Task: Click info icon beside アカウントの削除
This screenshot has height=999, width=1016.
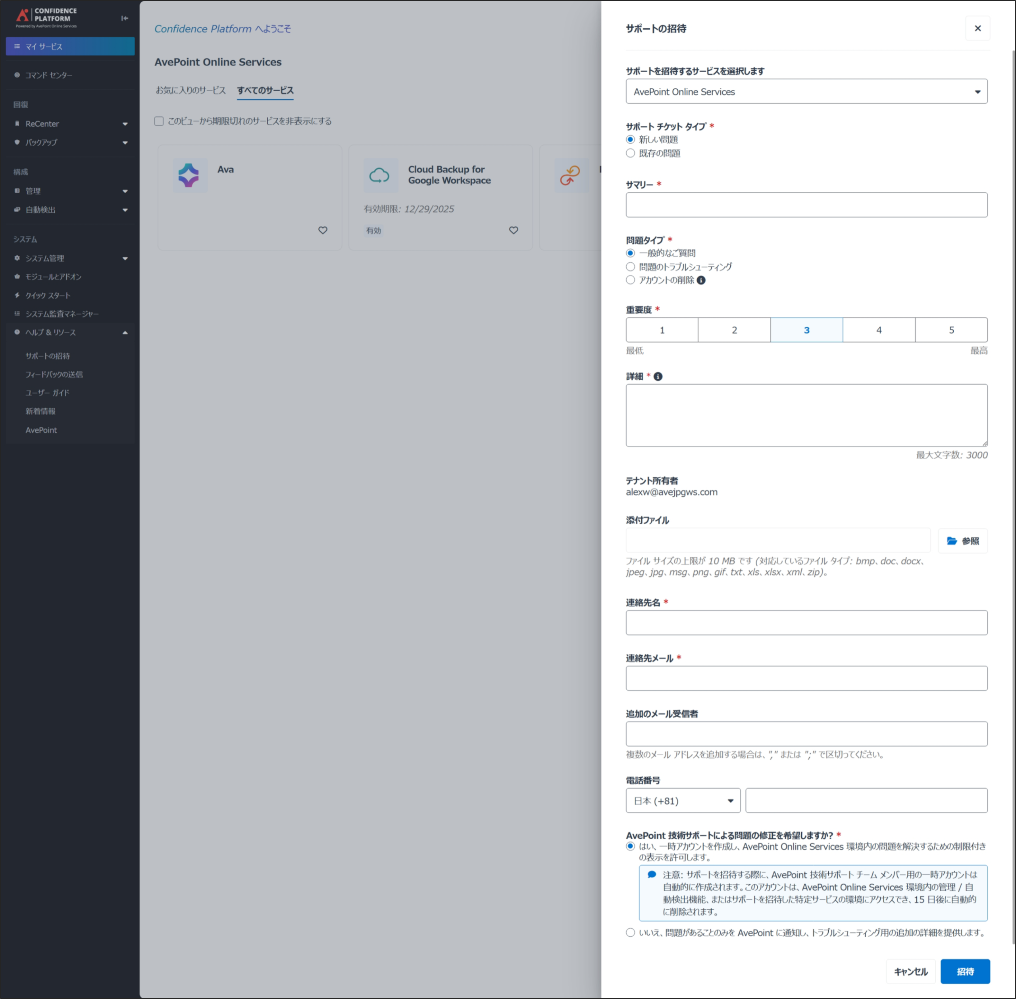Action: [x=701, y=280]
